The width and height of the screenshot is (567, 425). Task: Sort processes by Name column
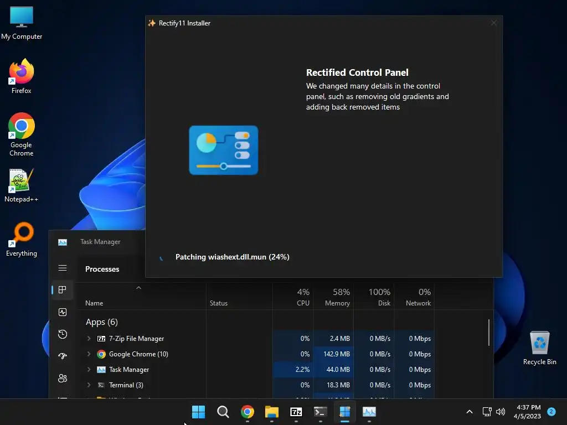(x=141, y=297)
